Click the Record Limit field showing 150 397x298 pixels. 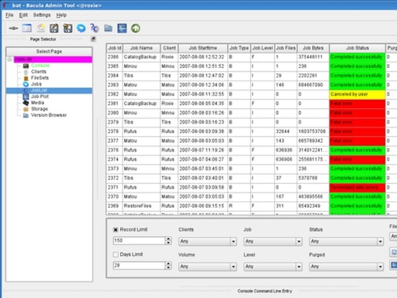pyautogui.click(x=139, y=240)
